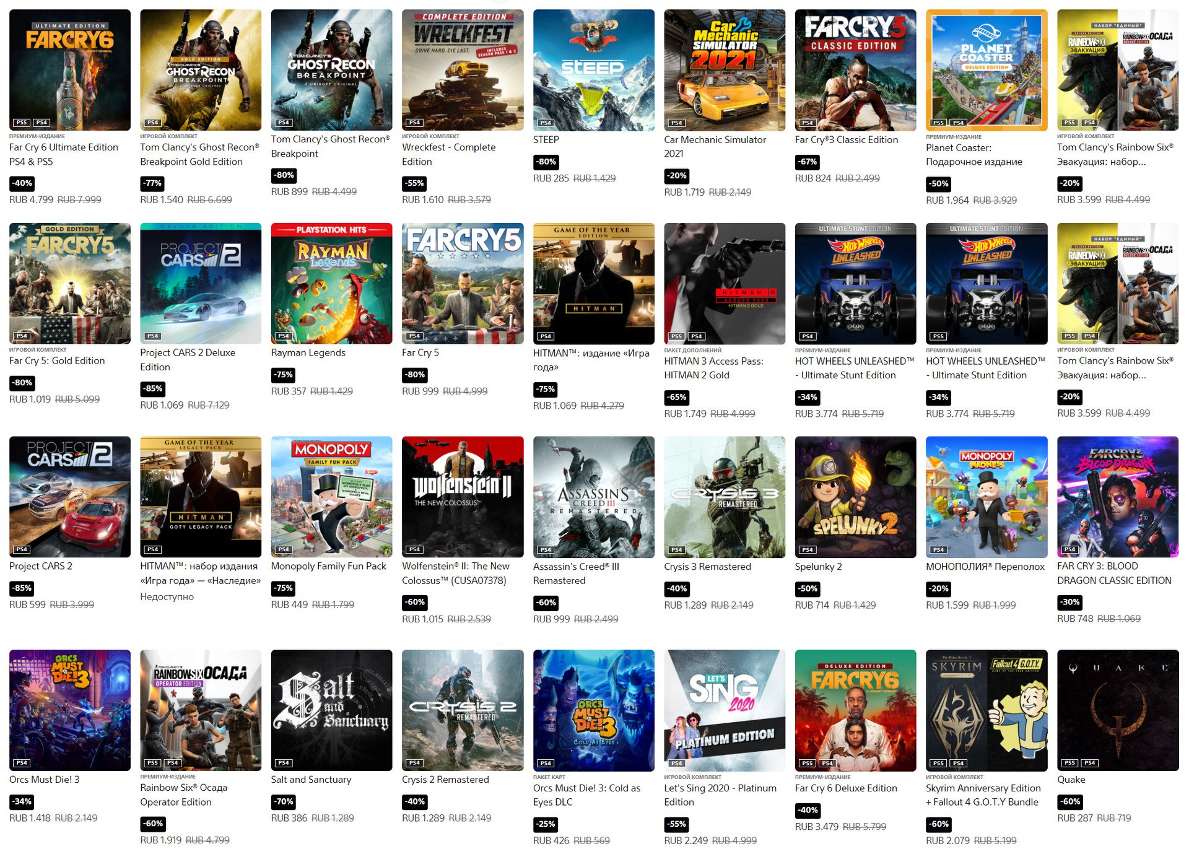The image size is (1189, 854).
Task: Open the Far Cry 6 Ultimate Edition cover
Action: [70, 70]
